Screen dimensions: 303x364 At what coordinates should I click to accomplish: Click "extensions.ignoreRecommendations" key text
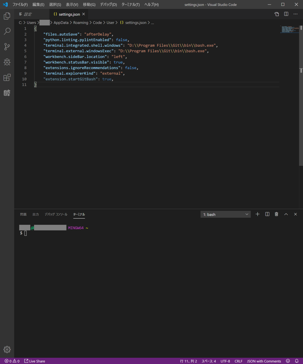[82, 68]
